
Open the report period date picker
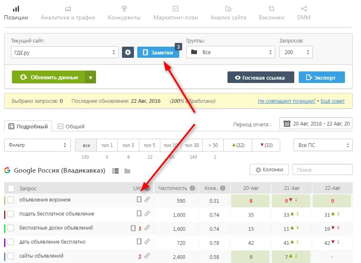[x=316, y=123]
